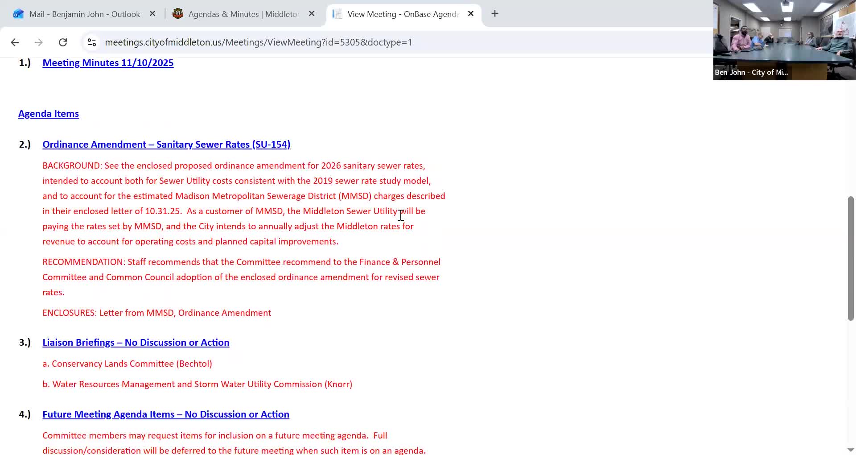Close the Mail - Benjamin John tab

pos(152,14)
